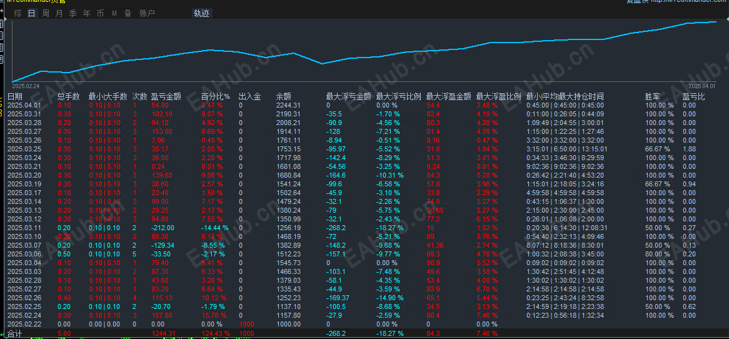Click the floating loss ratio -14.90 %
The image size is (729, 339).
[x=390, y=298]
